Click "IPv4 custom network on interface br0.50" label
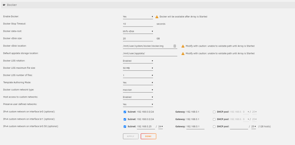 pos(31,126)
